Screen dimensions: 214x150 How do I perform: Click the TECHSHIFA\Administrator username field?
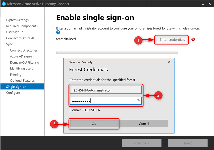(106, 90)
